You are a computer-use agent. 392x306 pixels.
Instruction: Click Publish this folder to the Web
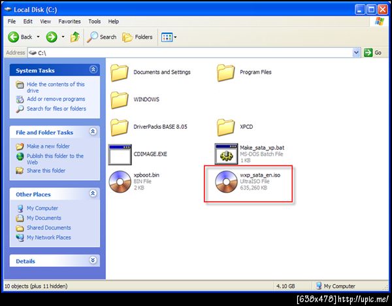(x=55, y=159)
